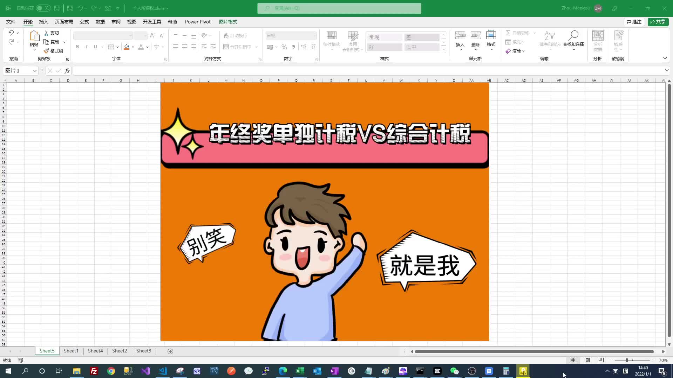Click the Insert cells (插入) icon
673x378 pixels.
[x=460, y=36]
